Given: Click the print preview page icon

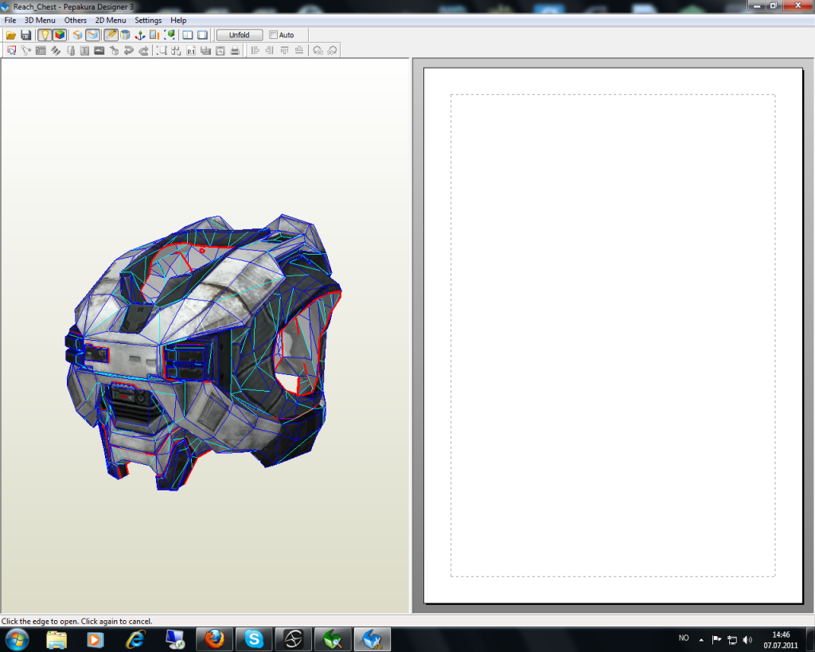Looking at the screenshot, I should tap(220, 50).
